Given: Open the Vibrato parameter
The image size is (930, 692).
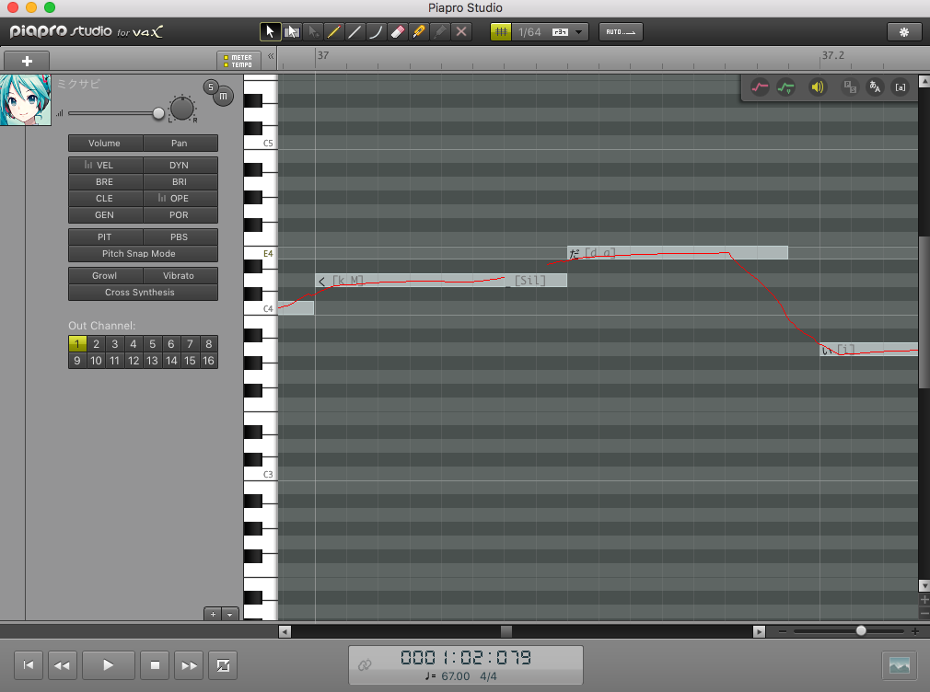Looking at the screenshot, I should click(x=180, y=276).
